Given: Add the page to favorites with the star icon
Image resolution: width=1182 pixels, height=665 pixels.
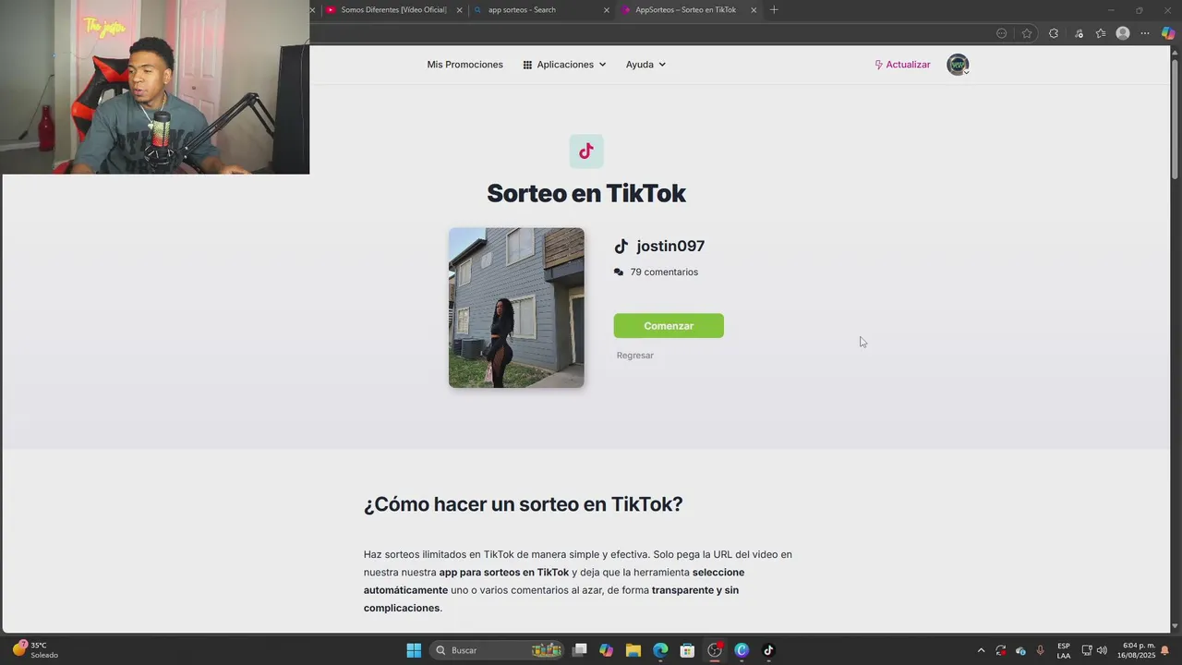Looking at the screenshot, I should [1027, 33].
